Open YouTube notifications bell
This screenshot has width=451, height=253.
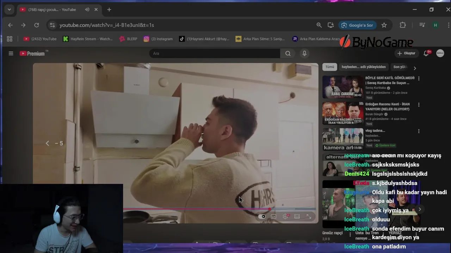[x=426, y=53]
